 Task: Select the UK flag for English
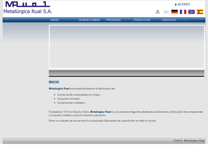[x=191, y=12]
